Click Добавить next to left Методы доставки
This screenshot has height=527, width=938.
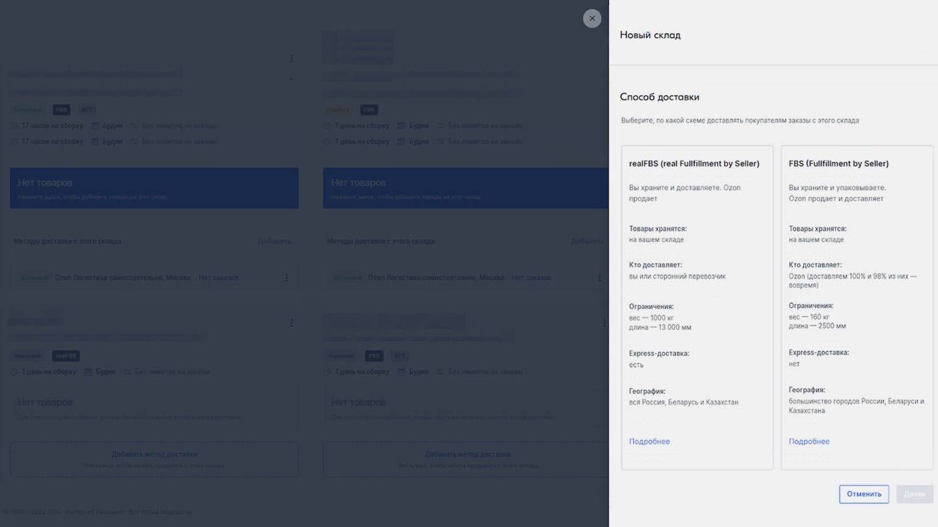point(275,242)
